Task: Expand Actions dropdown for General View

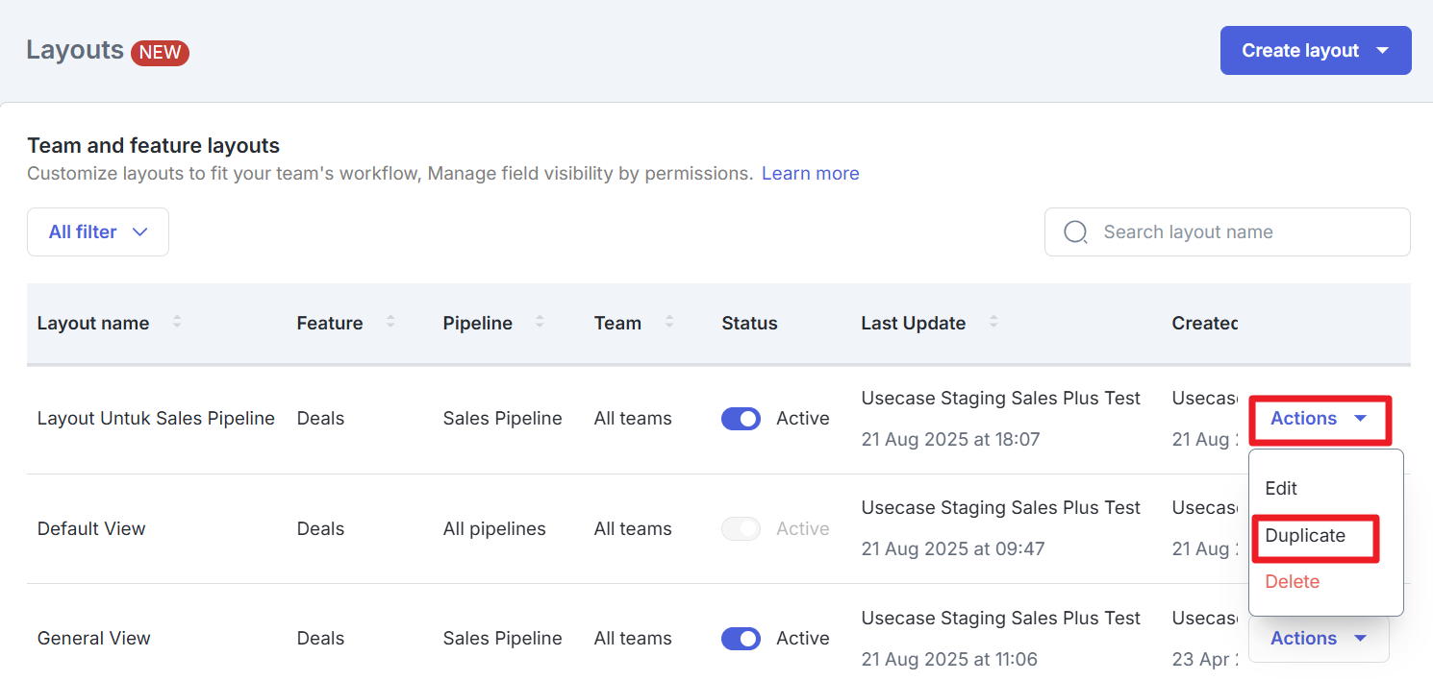Action: click(x=1319, y=639)
